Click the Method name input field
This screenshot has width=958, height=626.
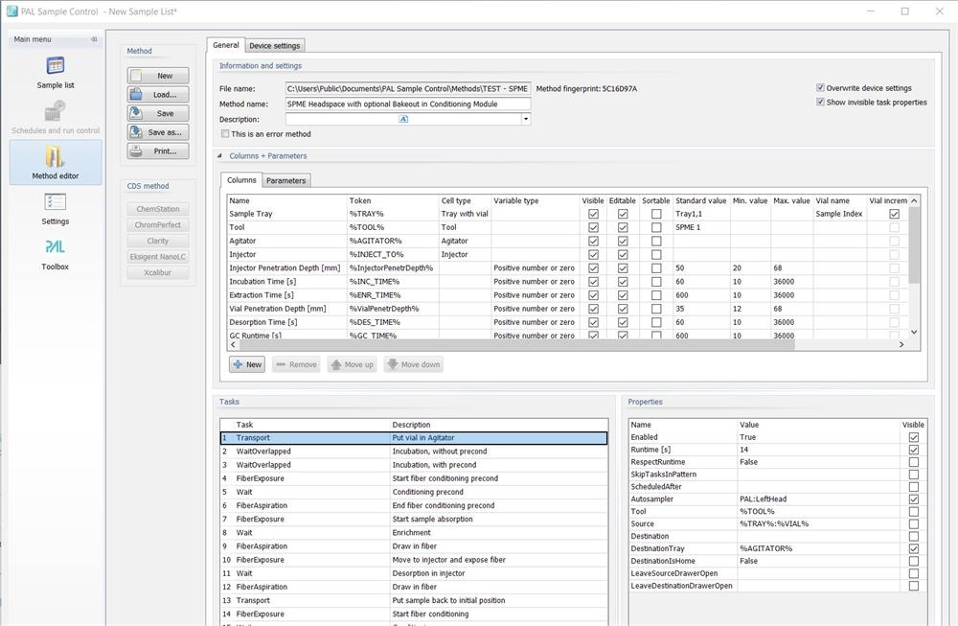(407, 104)
